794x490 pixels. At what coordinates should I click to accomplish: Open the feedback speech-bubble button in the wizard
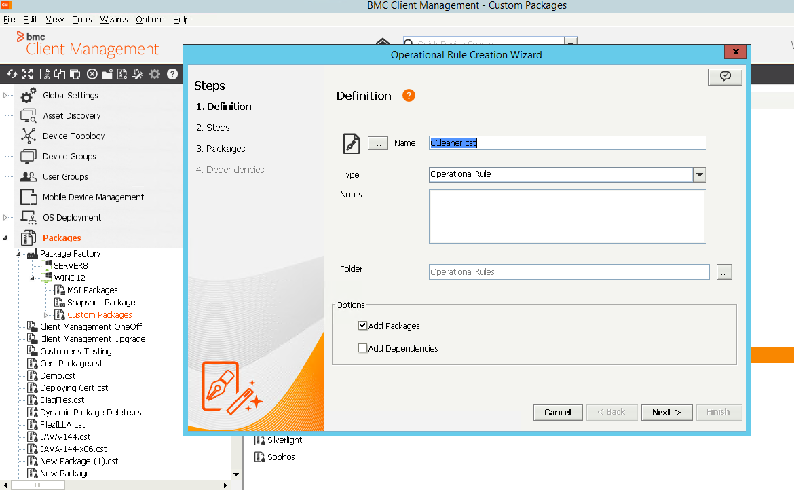pyautogui.click(x=725, y=77)
